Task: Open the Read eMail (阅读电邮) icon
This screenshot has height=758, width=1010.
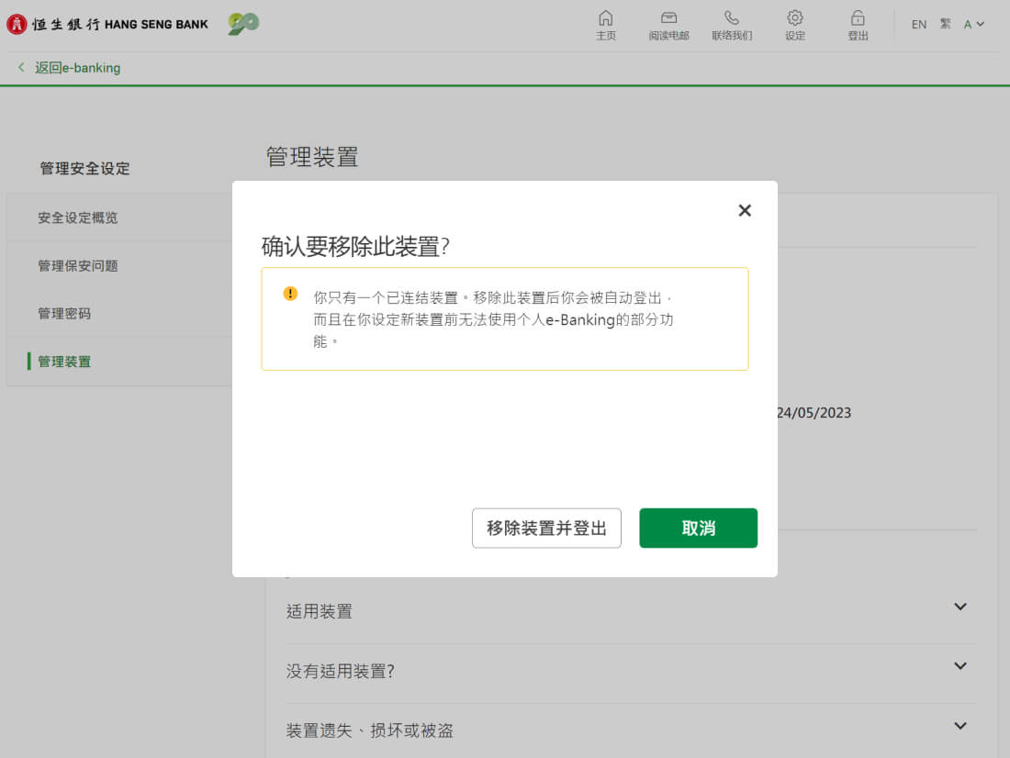Action: click(x=668, y=18)
